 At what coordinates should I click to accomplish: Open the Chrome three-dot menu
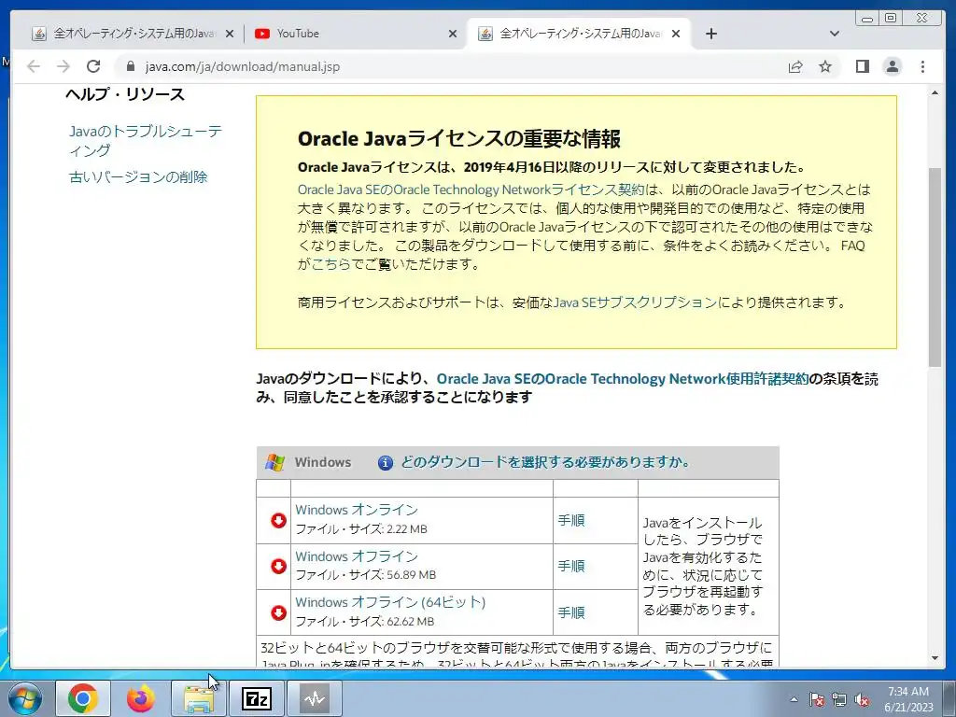pyautogui.click(x=922, y=66)
